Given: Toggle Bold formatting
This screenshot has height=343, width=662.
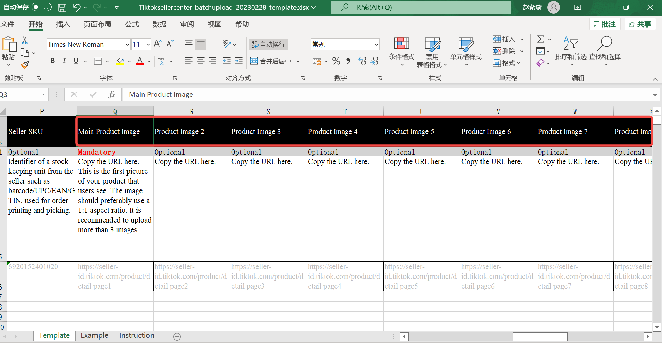Looking at the screenshot, I should tap(53, 61).
